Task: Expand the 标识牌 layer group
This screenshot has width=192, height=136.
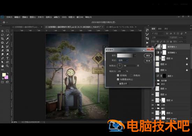Action: (156, 81)
